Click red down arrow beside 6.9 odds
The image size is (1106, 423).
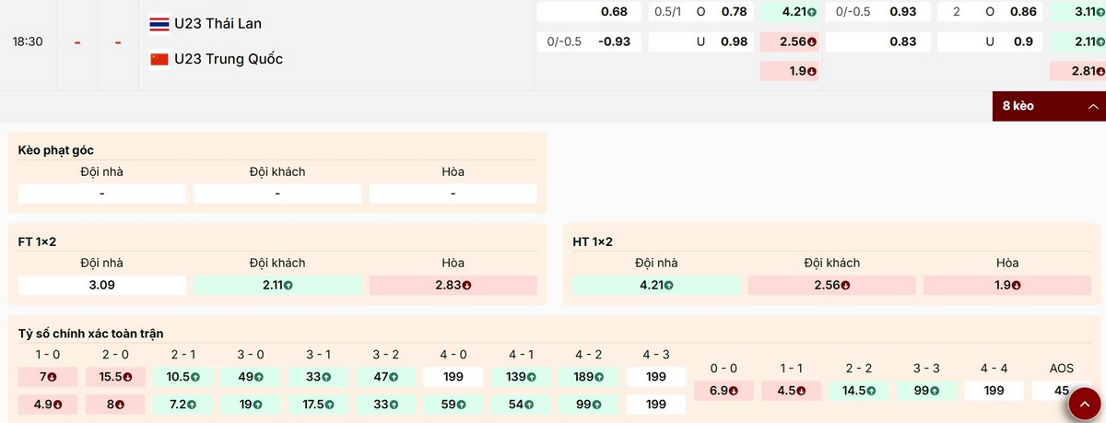734,391
